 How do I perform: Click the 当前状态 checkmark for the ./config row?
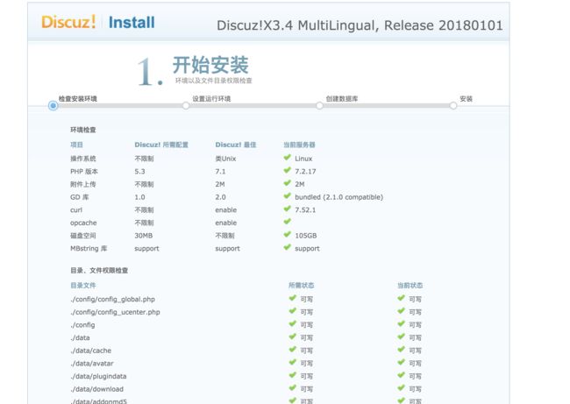click(402, 323)
